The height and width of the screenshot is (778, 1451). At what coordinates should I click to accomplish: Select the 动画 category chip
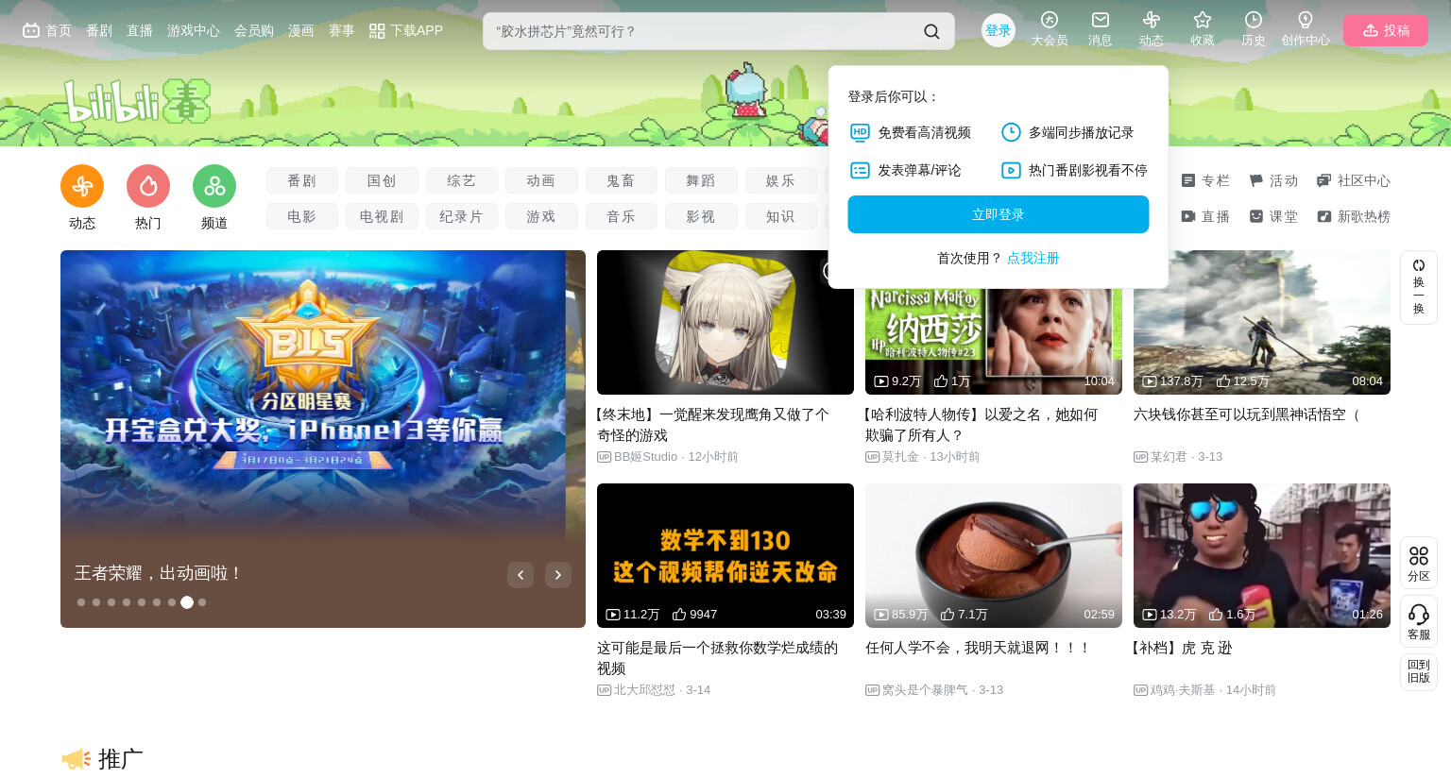click(x=541, y=180)
